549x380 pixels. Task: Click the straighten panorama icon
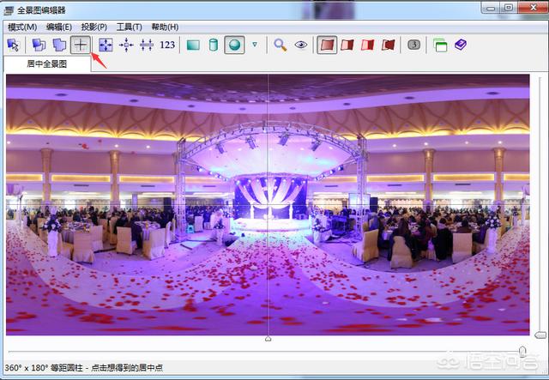pyautogui.click(x=147, y=45)
